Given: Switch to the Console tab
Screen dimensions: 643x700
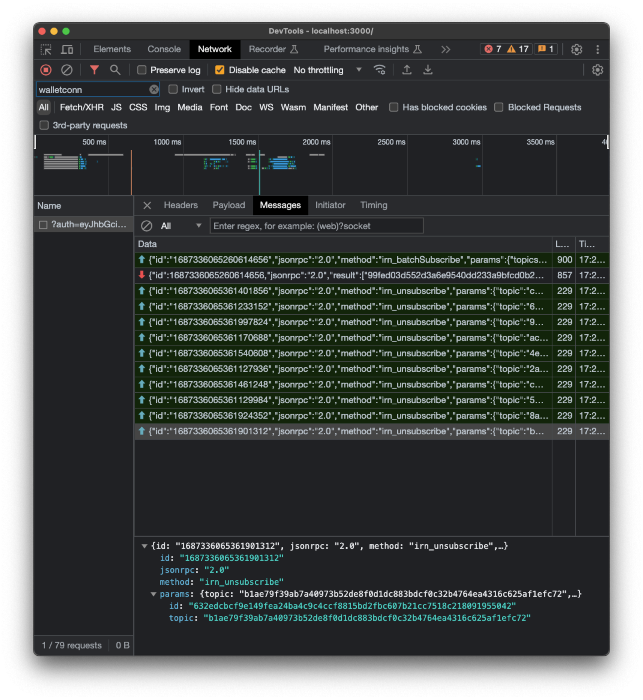Looking at the screenshot, I should (164, 49).
